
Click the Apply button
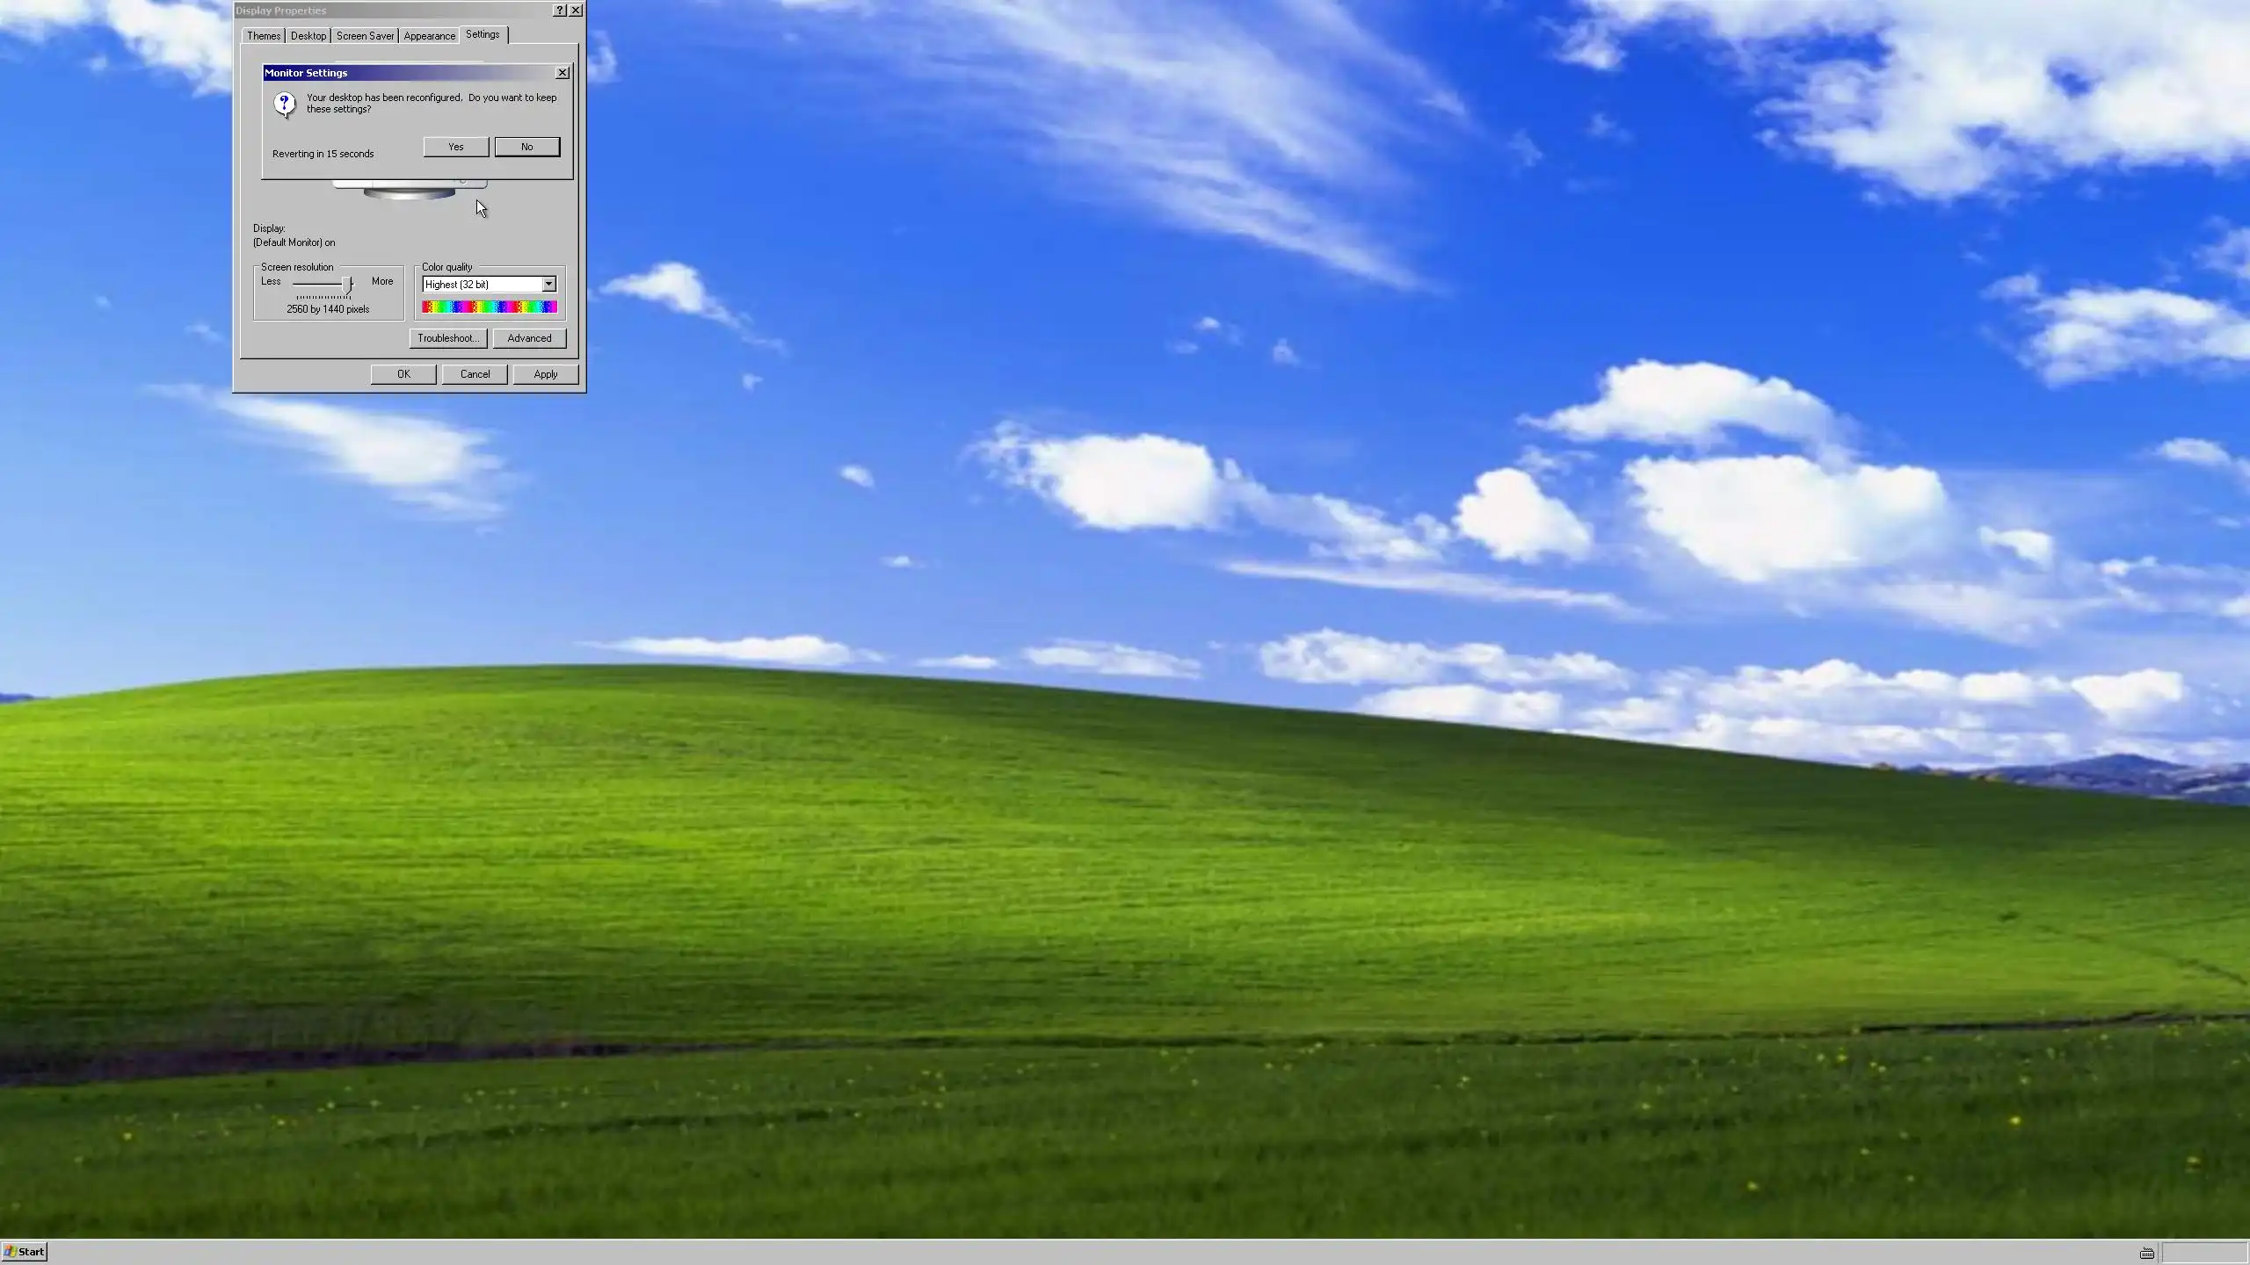pyautogui.click(x=545, y=374)
